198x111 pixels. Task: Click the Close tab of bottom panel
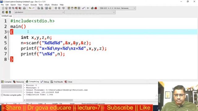click(x=68, y=82)
